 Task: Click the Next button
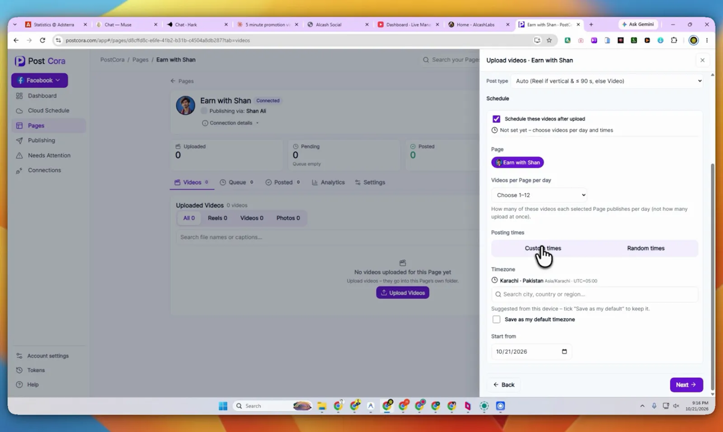tap(686, 385)
